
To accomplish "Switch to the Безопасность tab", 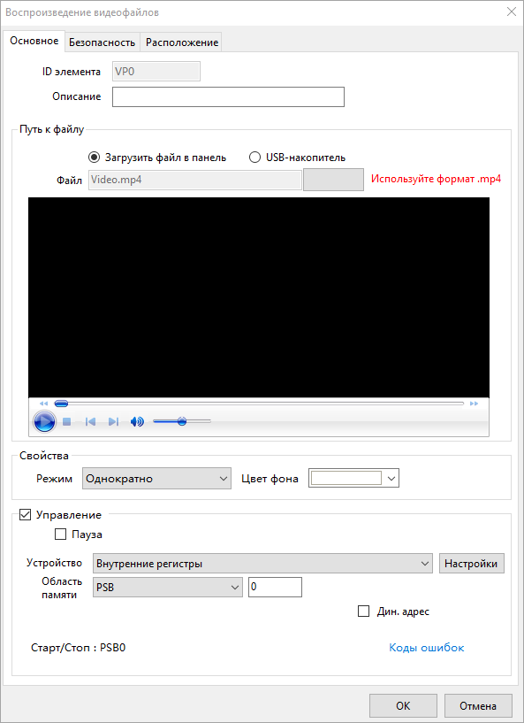I will [x=102, y=42].
